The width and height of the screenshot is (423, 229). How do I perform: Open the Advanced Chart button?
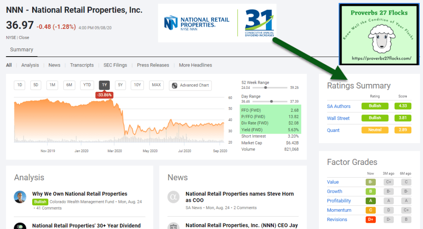click(x=190, y=85)
